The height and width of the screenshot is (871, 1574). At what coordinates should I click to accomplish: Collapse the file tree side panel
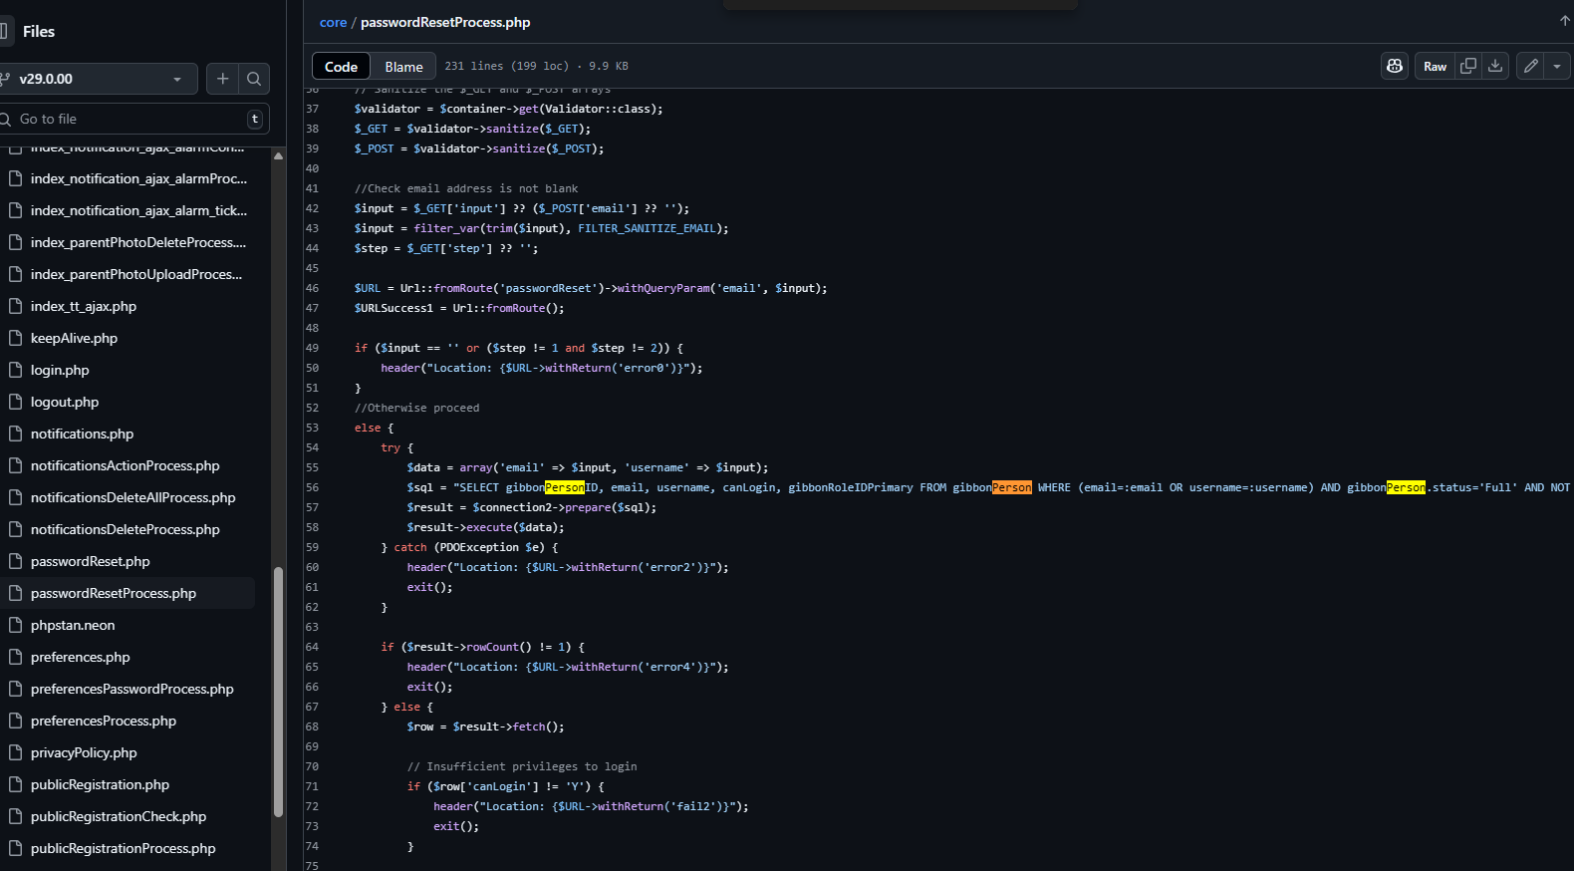click(4, 31)
